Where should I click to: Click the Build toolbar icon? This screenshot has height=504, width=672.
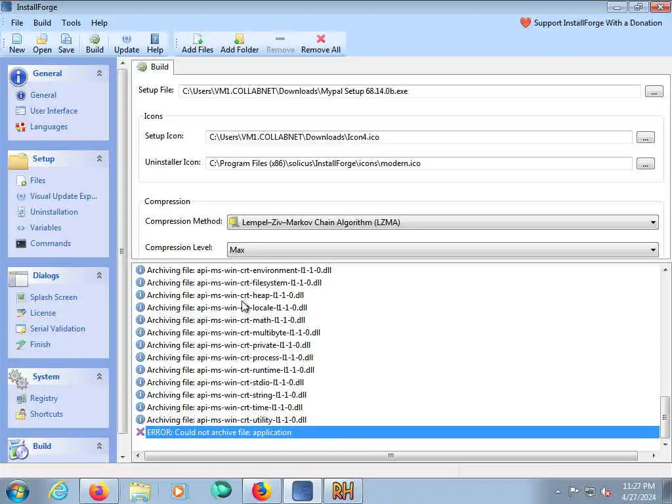coord(94,44)
